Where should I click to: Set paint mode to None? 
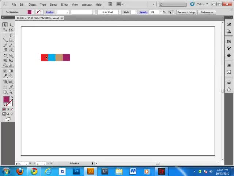click(x=12, y=109)
